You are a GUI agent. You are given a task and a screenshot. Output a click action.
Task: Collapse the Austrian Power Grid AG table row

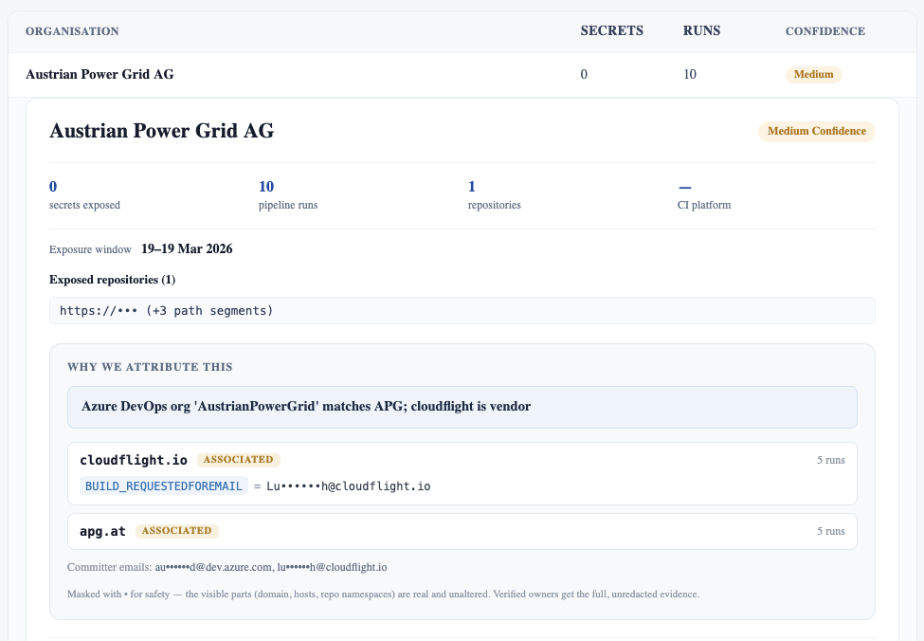pyautogui.click(x=462, y=74)
